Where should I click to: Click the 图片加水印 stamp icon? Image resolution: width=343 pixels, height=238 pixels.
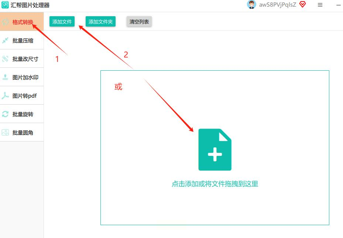tap(5, 77)
